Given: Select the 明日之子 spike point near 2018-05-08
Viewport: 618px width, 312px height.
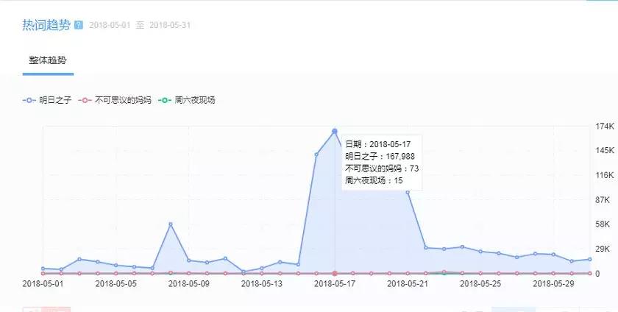Looking at the screenshot, I should click(x=171, y=224).
